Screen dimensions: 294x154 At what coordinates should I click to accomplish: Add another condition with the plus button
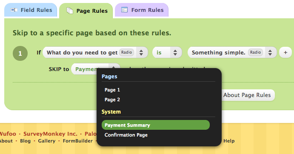click(285, 52)
